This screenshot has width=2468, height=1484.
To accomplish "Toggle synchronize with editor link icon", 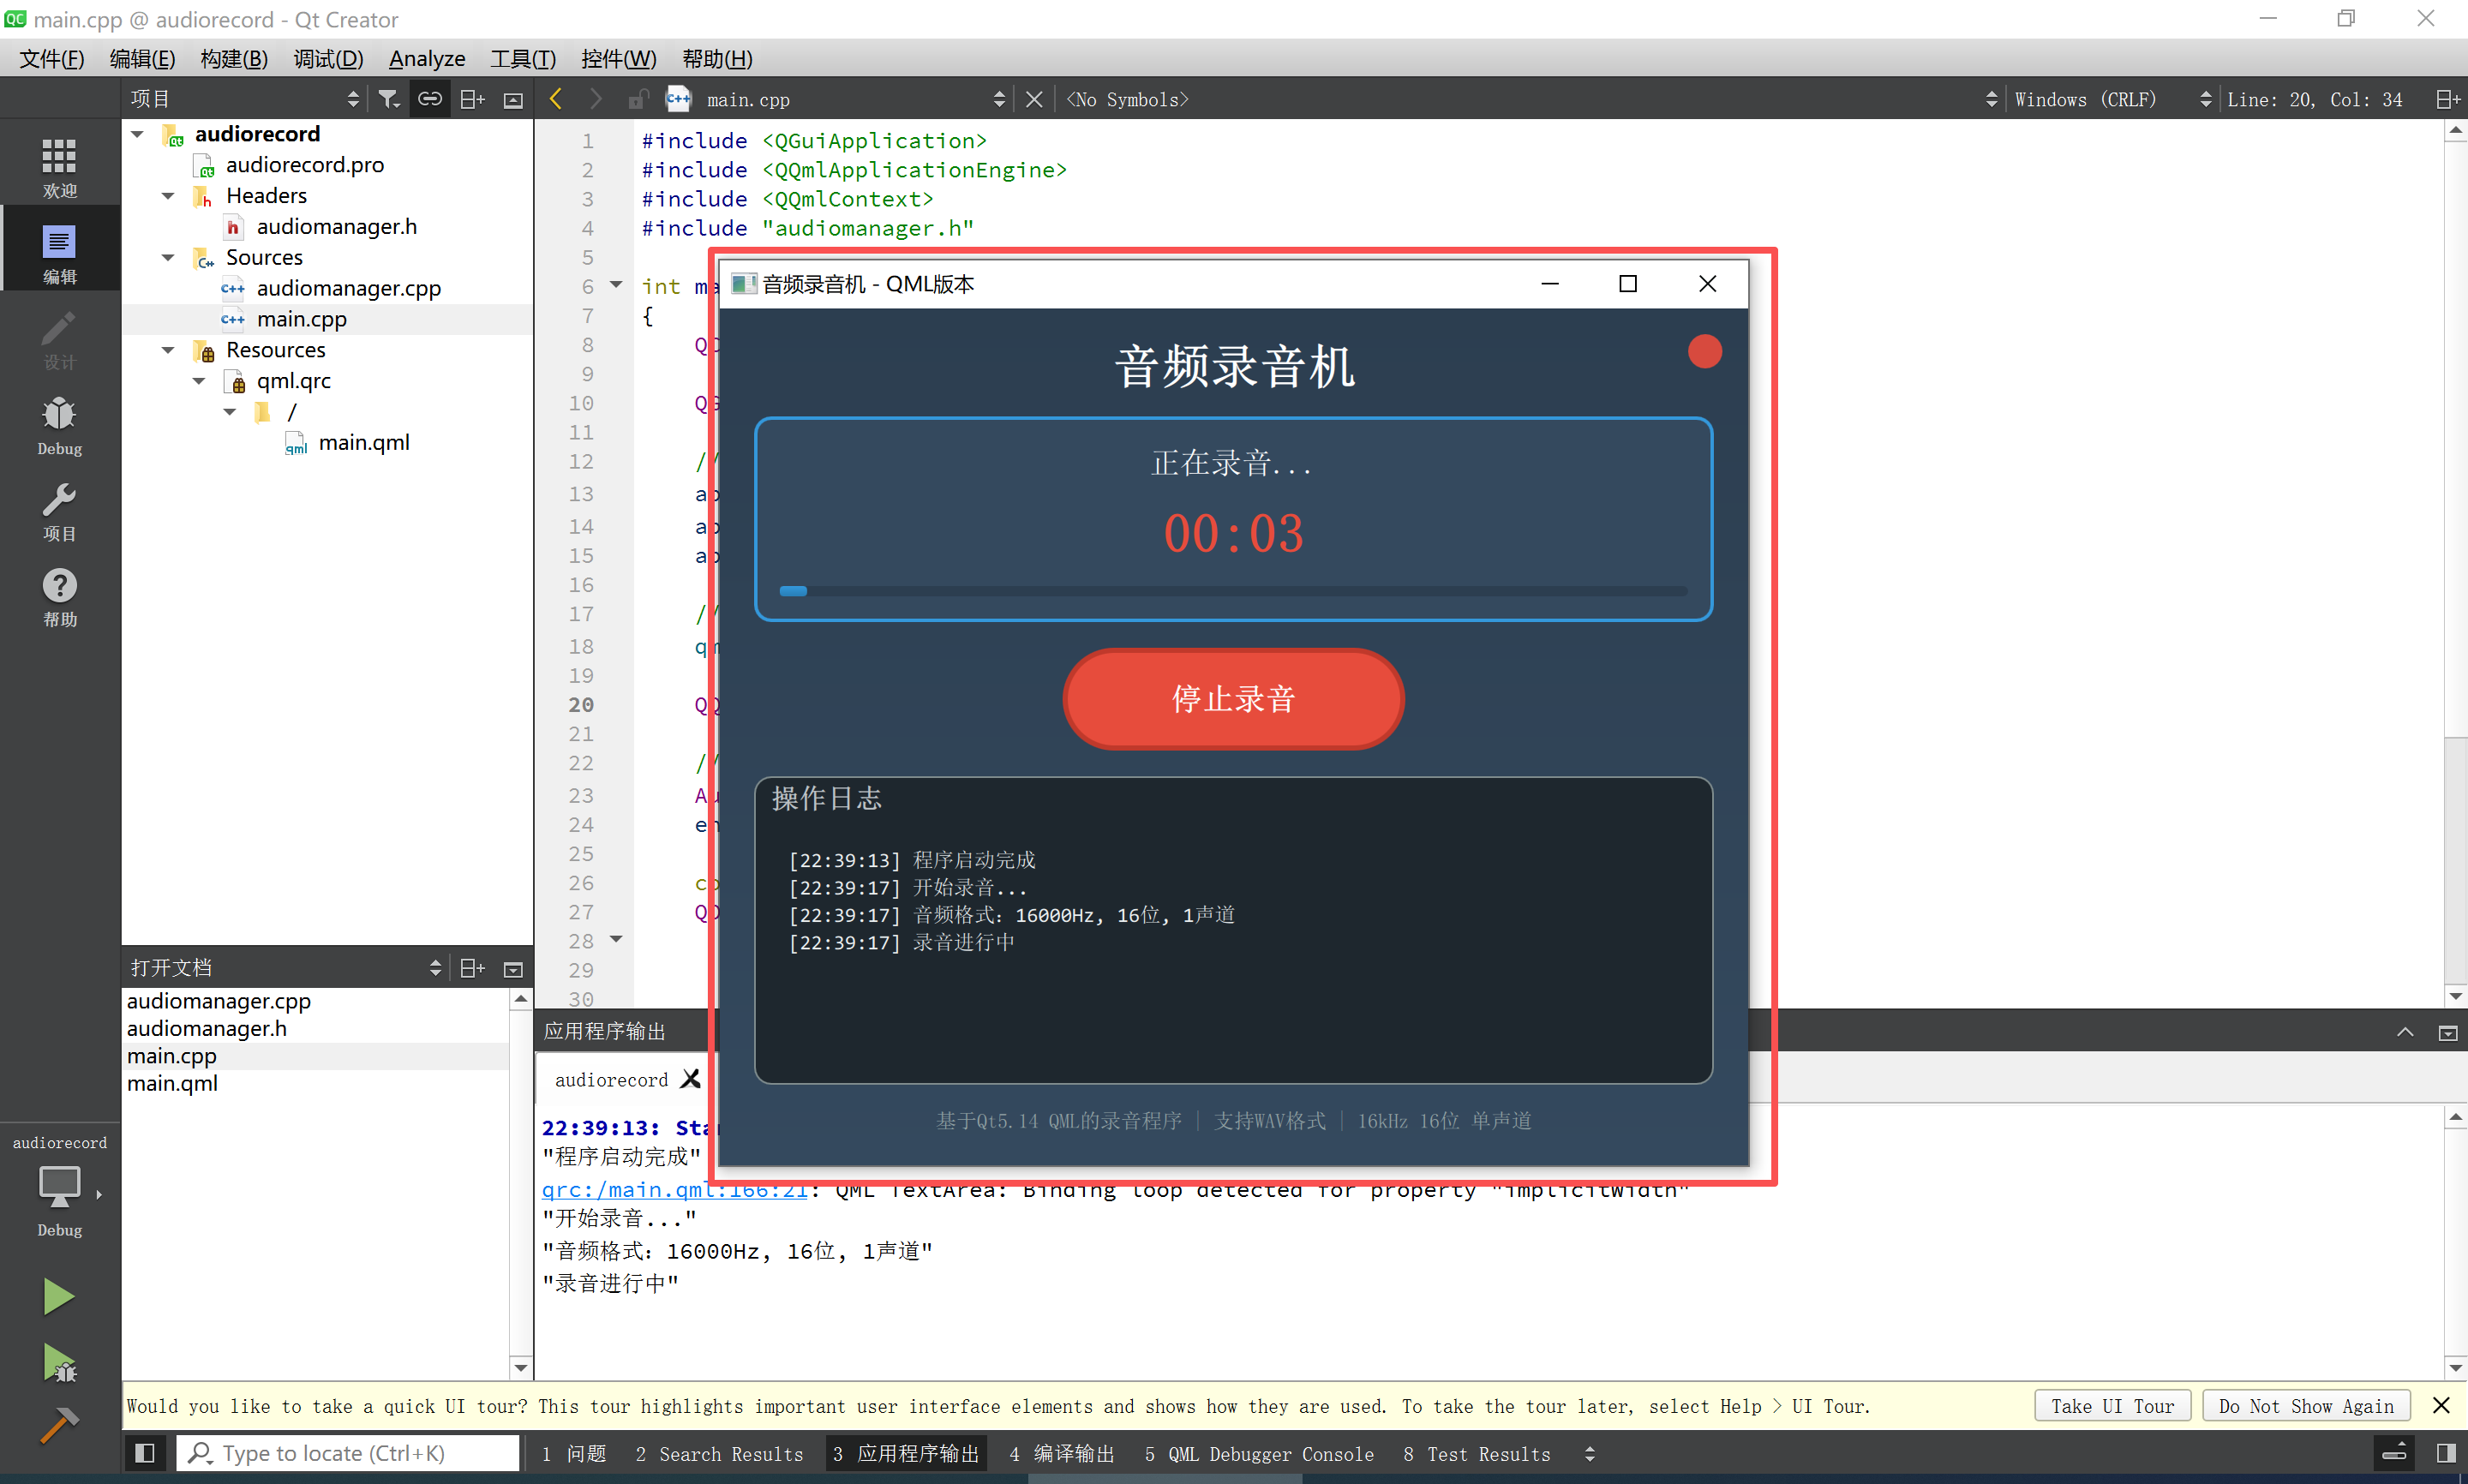I will pyautogui.click(x=430, y=99).
